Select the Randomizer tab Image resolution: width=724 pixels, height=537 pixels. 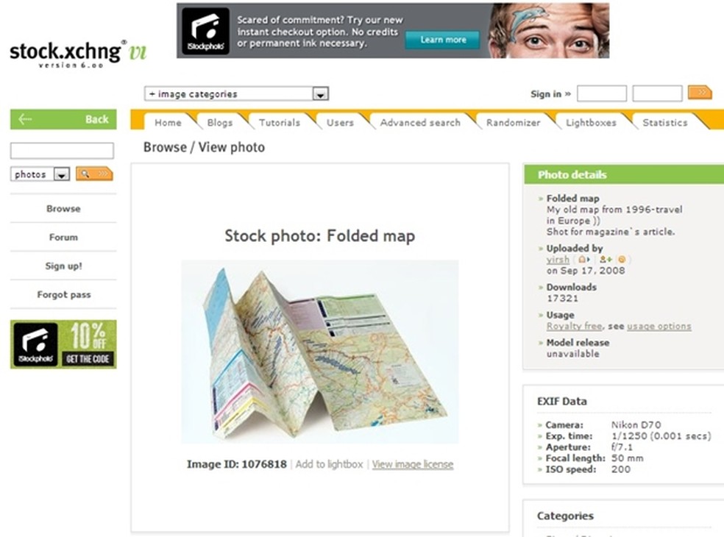(513, 123)
